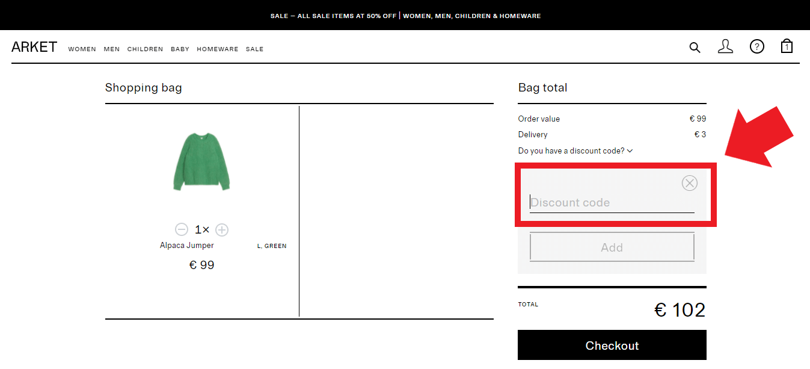The image size is (810, 369).
Task: Open the Alpaca Jumper product link
Action: pos(187,245)
